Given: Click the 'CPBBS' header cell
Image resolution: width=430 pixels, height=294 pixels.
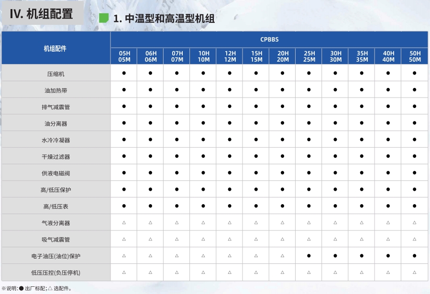Looking at the screenshot, I should coord(269,40).
